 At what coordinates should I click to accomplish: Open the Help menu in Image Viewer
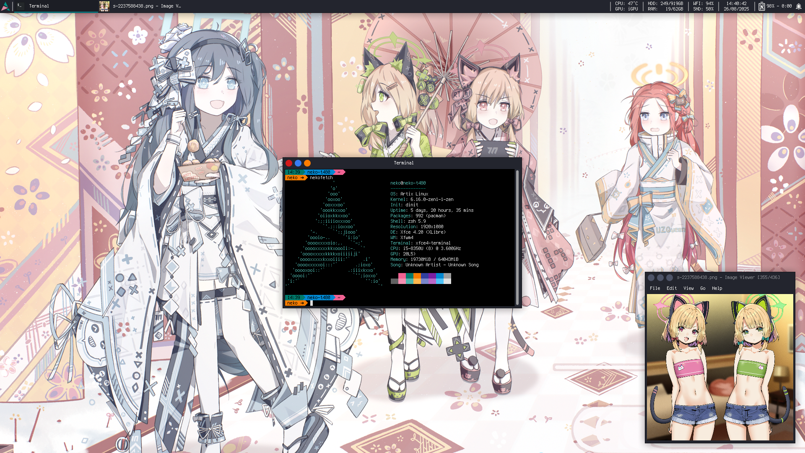tap(717, 289)
